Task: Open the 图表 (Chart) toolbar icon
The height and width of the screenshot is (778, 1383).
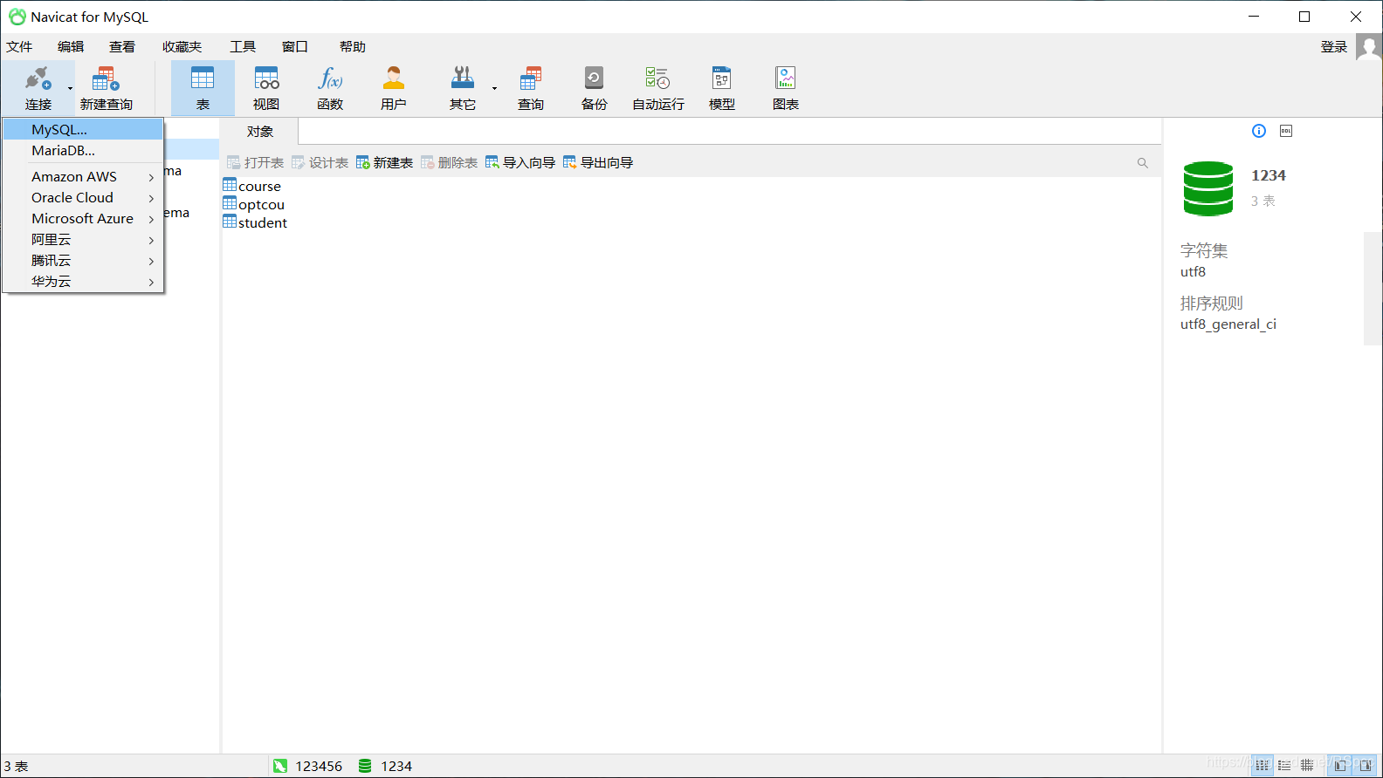Action: (786, 78)
